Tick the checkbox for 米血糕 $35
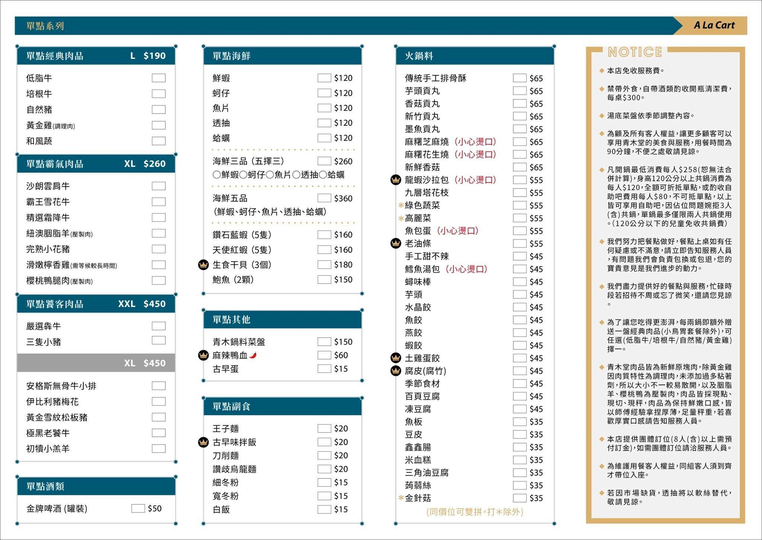The height and width of the screenshot is (540, 762). pyautogui.click(x=520, y=460)
